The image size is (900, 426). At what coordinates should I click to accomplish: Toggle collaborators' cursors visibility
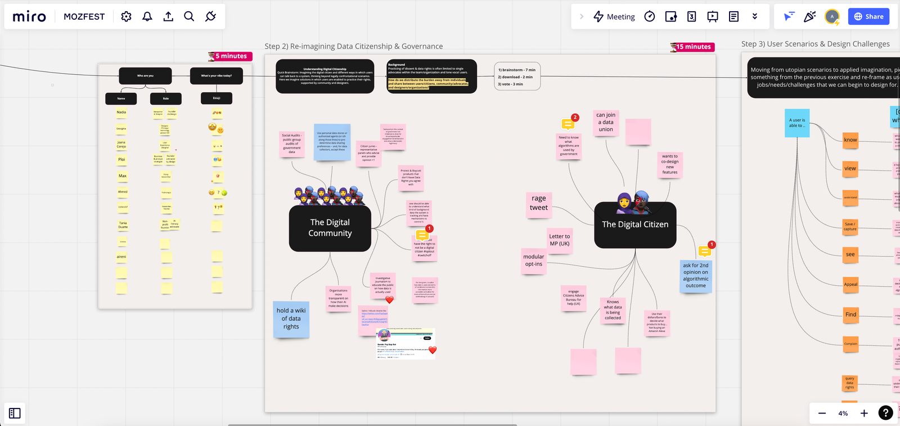click(789, 17)
